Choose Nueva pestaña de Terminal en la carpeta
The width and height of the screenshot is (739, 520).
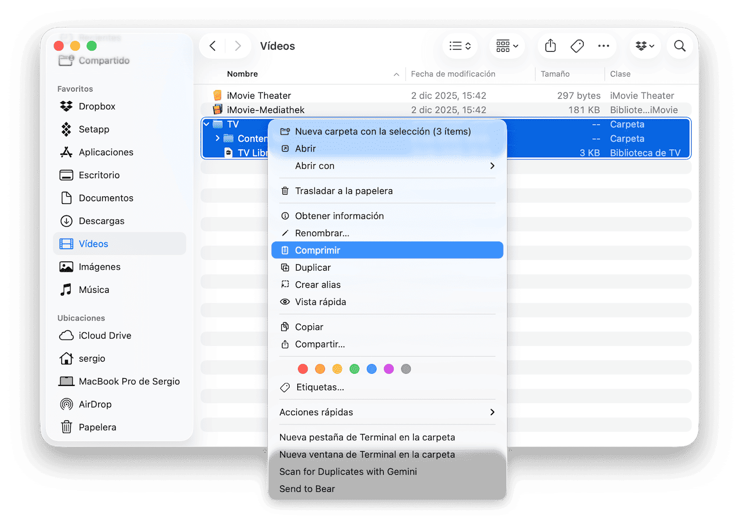(387, 437)
